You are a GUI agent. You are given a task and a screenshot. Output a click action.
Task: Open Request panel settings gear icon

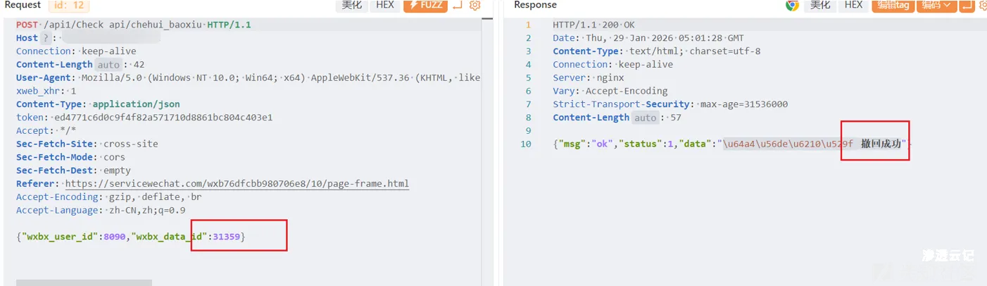click(474, 6)
